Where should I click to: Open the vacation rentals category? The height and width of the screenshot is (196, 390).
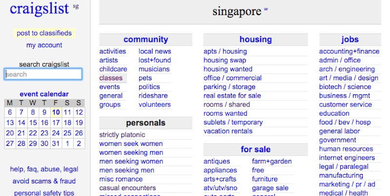point(228,131)
